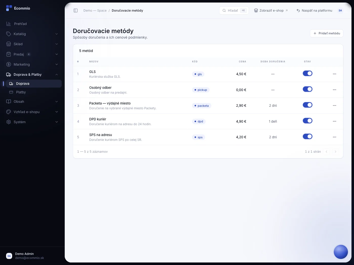Click the Prehľad chart icon
Viewport: 354px width, 265px height.
click(x=9, y=24)
